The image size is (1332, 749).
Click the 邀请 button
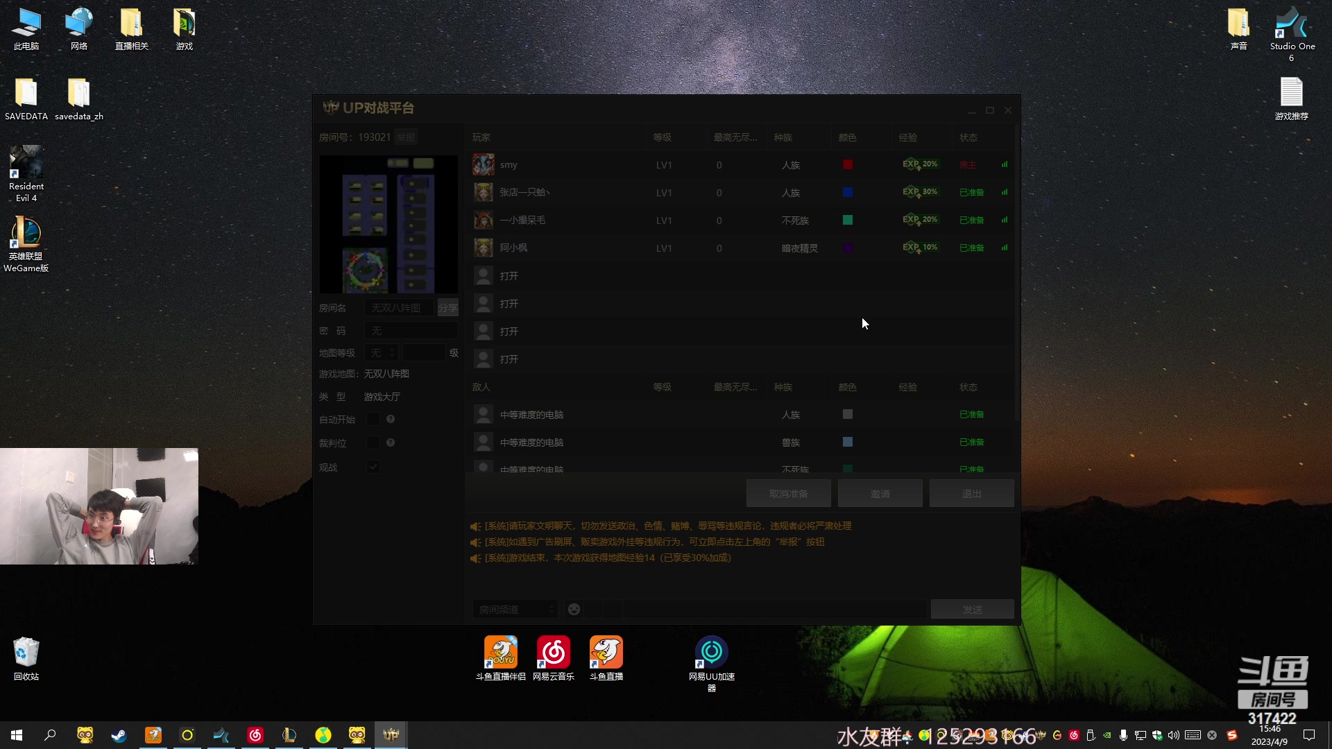[x=880, y=494]
